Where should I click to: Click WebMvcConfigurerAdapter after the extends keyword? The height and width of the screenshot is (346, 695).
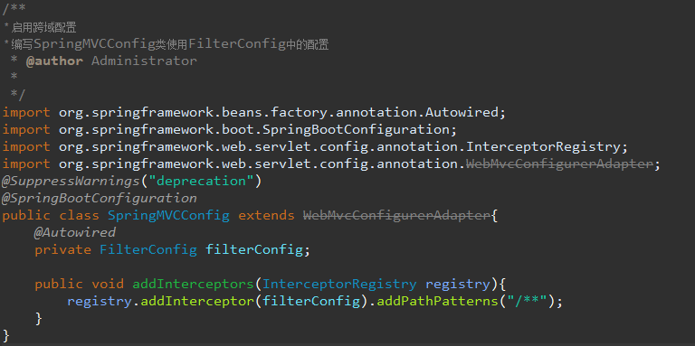click(x=397, y=216)
